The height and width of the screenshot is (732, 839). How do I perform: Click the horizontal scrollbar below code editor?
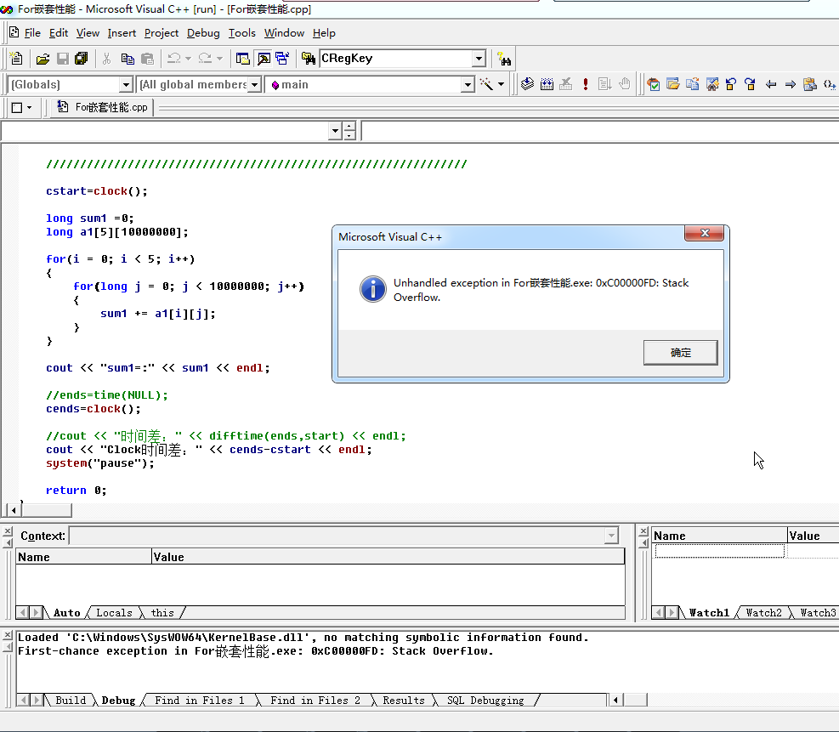[x=340, y=510]
